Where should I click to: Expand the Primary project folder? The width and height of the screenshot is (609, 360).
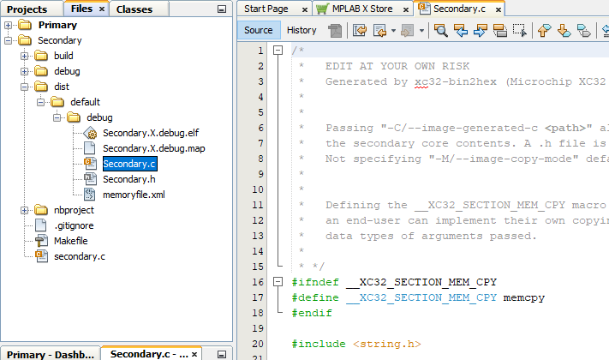(9, 25)
